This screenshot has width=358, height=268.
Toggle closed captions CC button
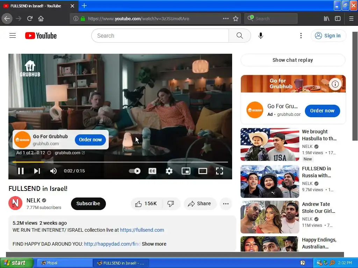pos(152,171)
